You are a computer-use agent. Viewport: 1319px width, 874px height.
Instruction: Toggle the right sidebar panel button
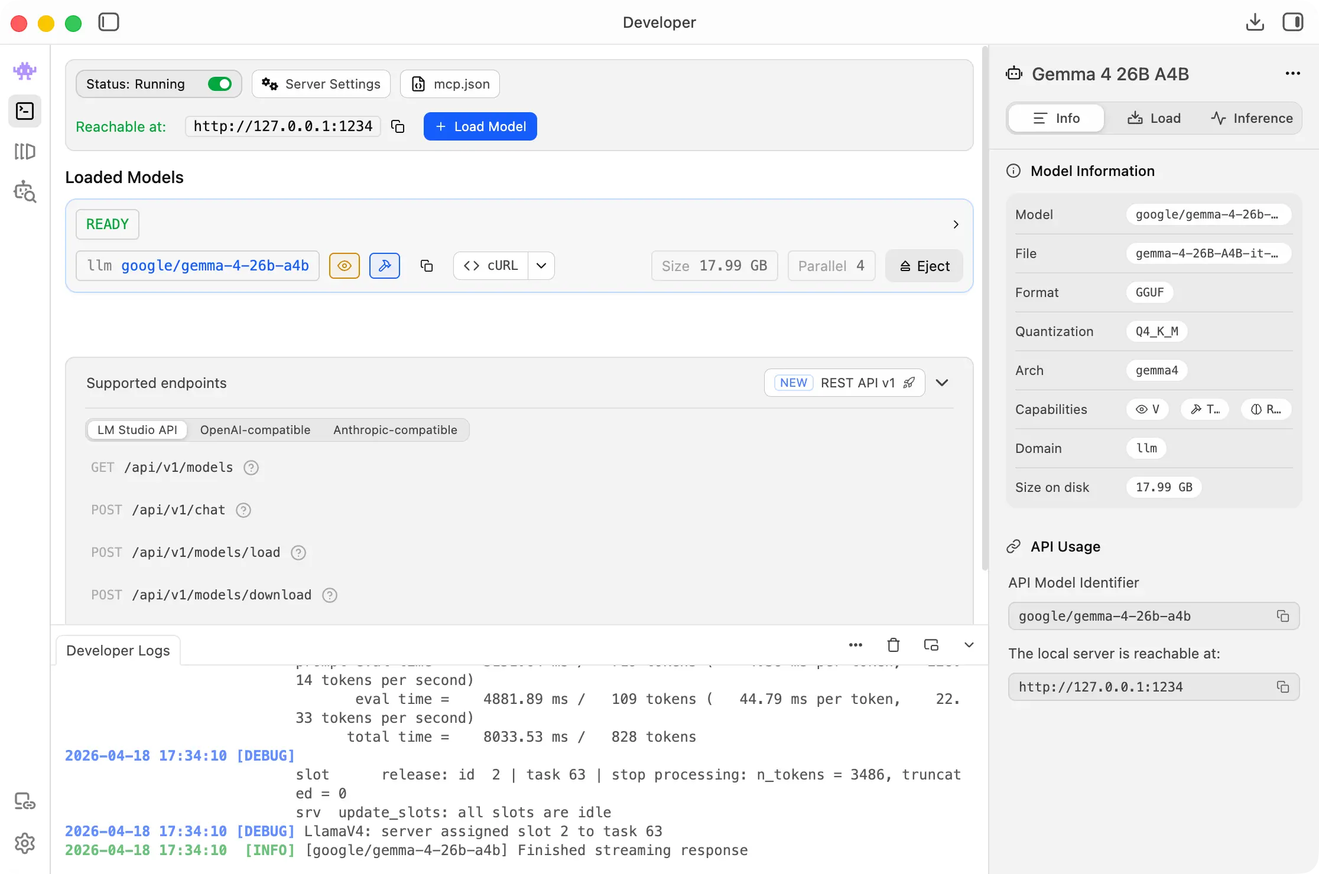(x=1292, y=22)
